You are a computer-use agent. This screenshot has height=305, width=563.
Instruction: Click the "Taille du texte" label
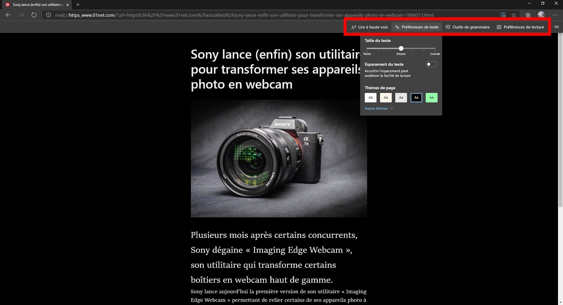click(377, 40)
